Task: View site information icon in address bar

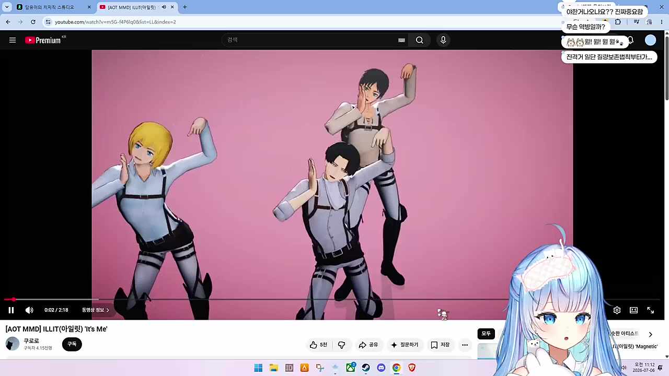Action: (x=48, y=22)
